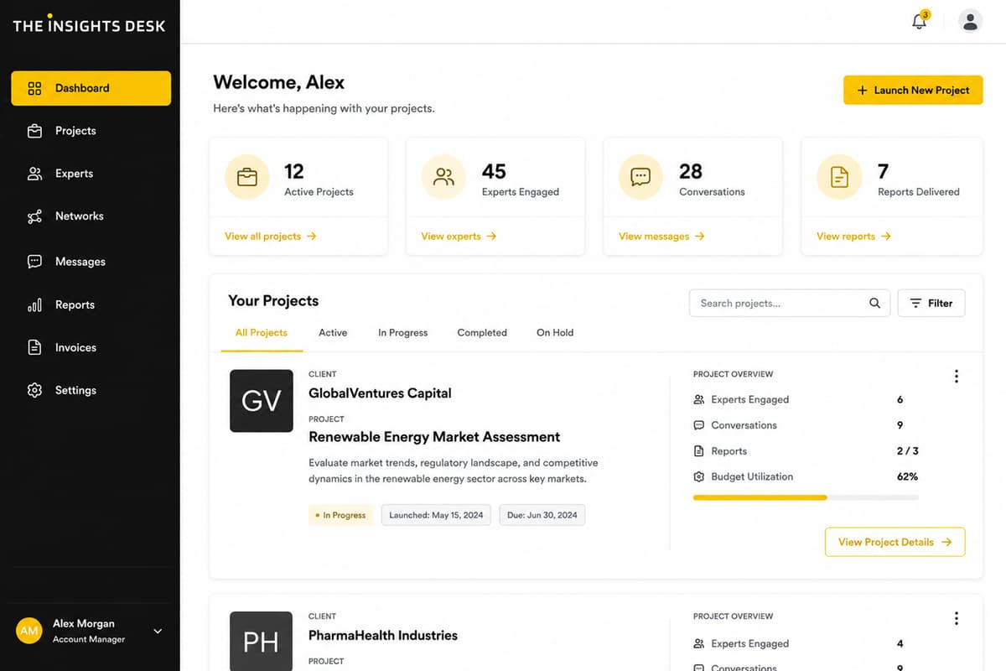Open the Filter dropdown button
The image size is (1006, 671).
(x=931, y=304)
